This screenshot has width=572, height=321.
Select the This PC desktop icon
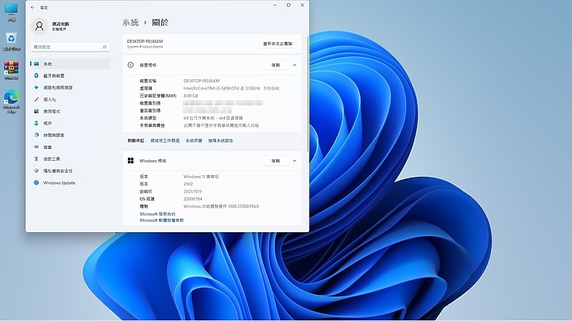click(x=11, y=13)
